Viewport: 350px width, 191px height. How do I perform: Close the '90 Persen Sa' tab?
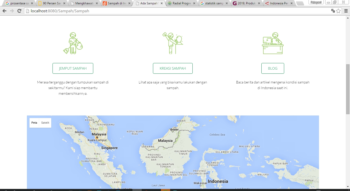(x=64, y=4)
